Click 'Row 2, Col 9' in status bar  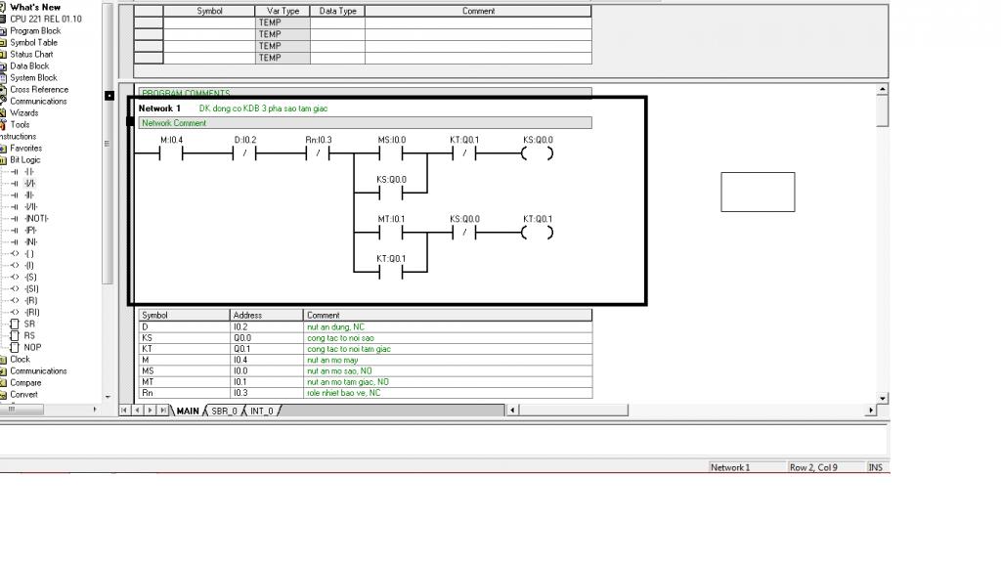(x=813, y=467)
